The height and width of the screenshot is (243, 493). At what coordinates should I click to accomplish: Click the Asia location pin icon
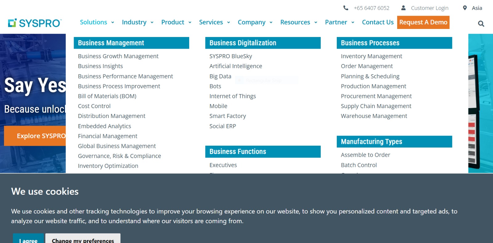[465, 8]
